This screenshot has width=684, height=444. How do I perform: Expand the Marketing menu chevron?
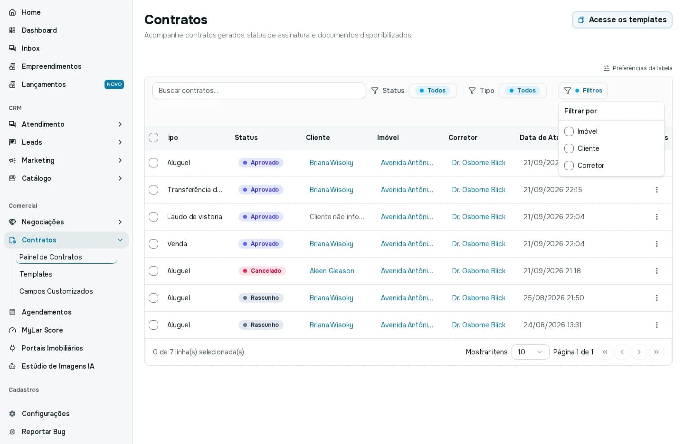pyautogui.click(x=120, y=160)
